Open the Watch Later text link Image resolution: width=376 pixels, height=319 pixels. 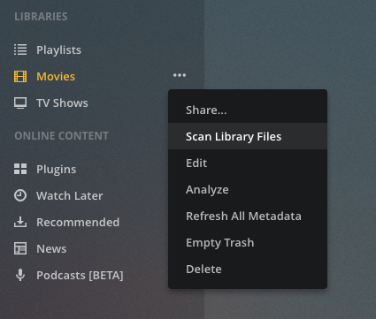(70, 195)
